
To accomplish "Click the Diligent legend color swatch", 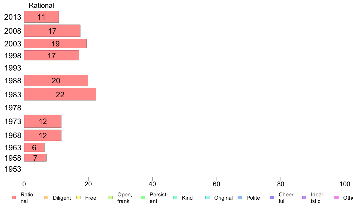I will tap(46, 198).
